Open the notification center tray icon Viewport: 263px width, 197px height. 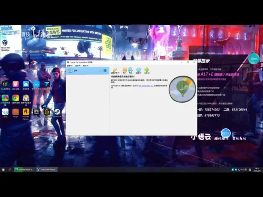[250, 170]
